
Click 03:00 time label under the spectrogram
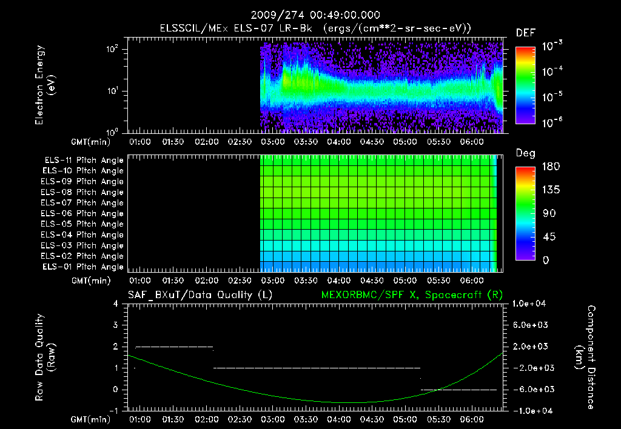tap(272, 142)
